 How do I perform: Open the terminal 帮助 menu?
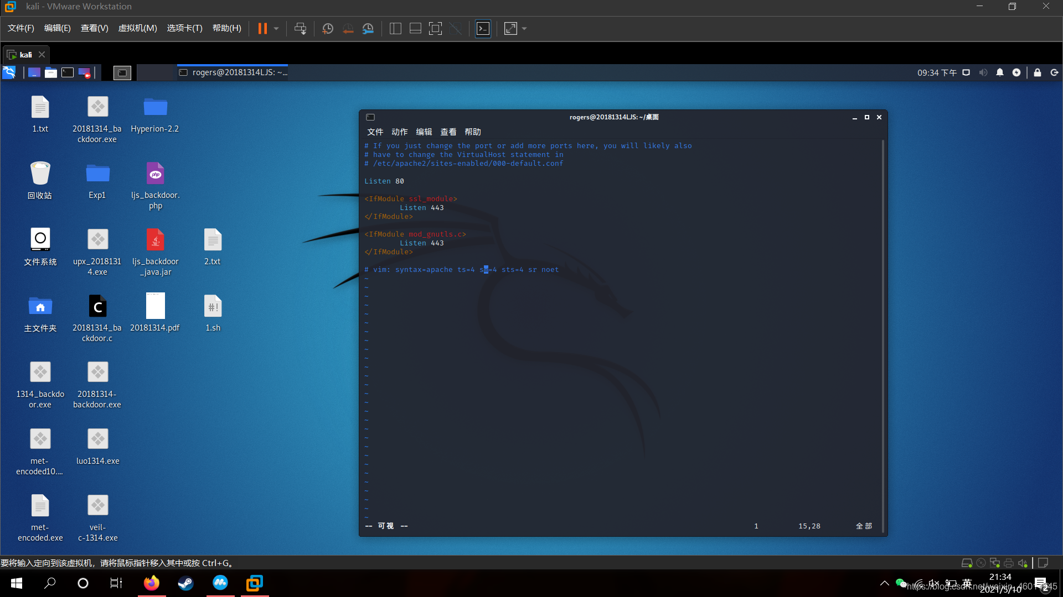click(x=473, y=132)
